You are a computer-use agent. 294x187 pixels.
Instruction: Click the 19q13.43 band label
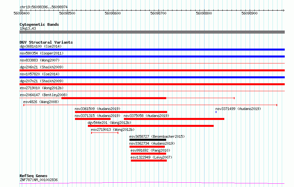(x=28, y=28)
